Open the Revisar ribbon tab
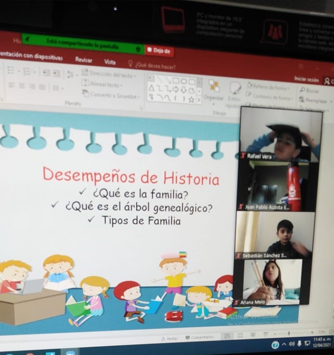The height and width of the screenshot is (355, 334). 84,60
